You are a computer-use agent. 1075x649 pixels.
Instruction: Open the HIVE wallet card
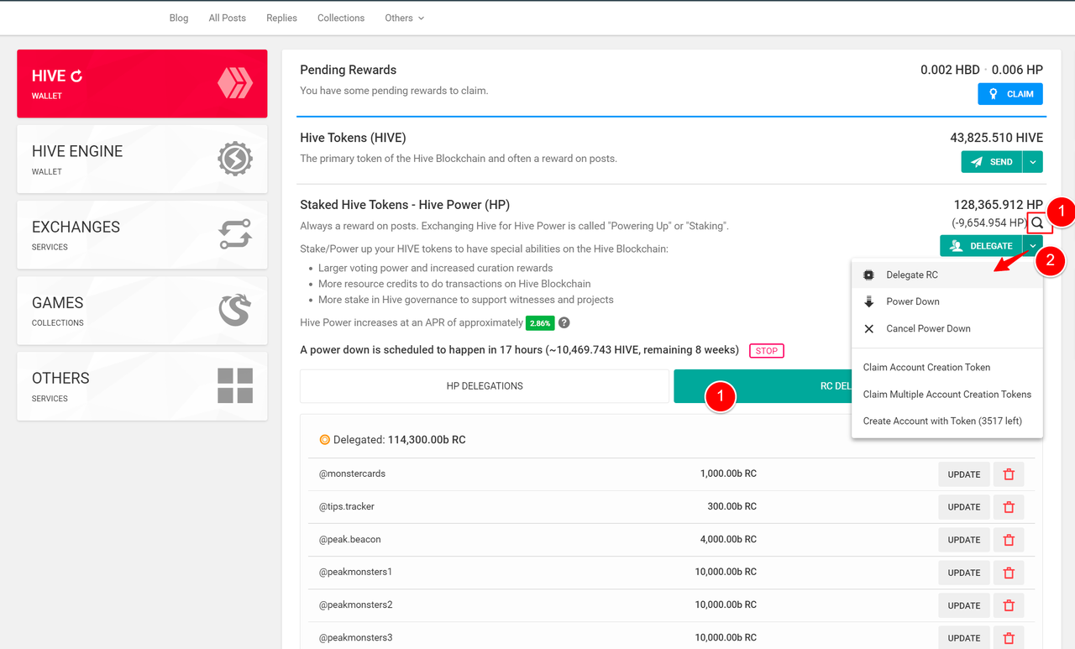(142, 83)
